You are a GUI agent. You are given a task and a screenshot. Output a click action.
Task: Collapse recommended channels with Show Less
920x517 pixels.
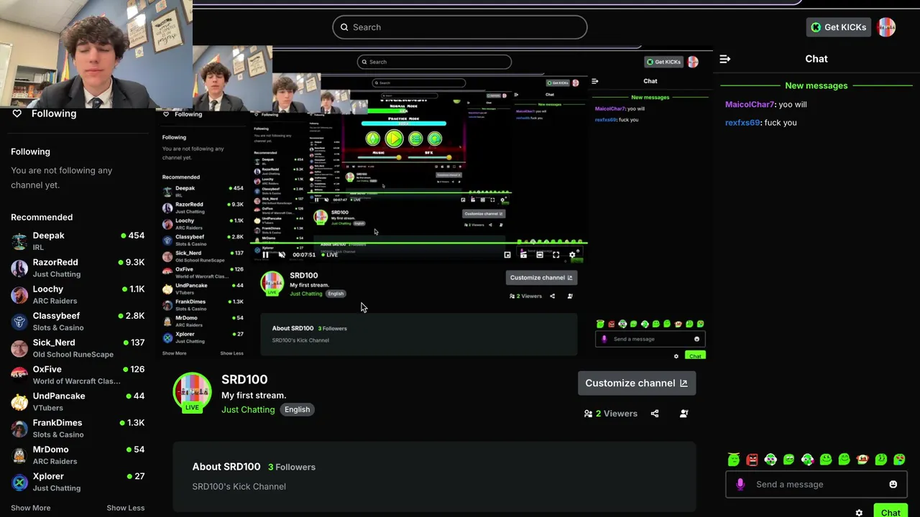click(x=126, y=508)
